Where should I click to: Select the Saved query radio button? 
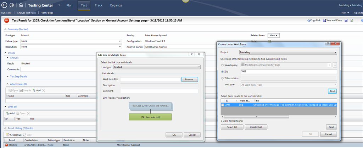pyautogui.click(x=222, y=65)
